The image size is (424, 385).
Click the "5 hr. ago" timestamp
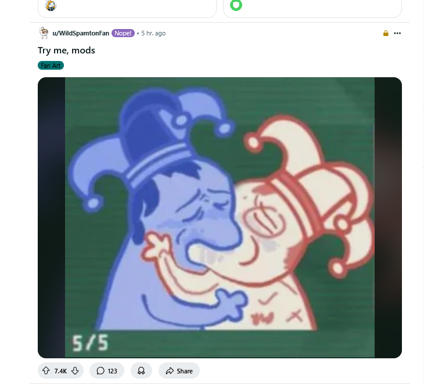point(153,33)
